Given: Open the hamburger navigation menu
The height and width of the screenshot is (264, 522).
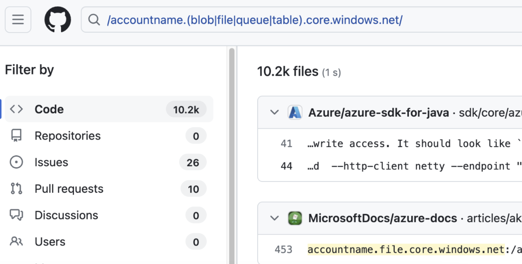Looking at the screenshot, I should click(x=18, y=20).
